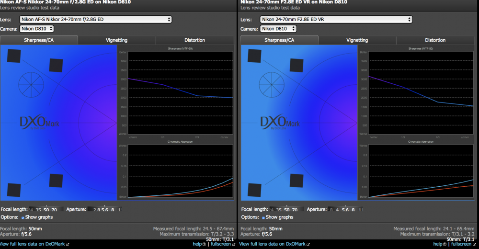
Task: Click the right panel sharpness field map
Action: point(299,123)
